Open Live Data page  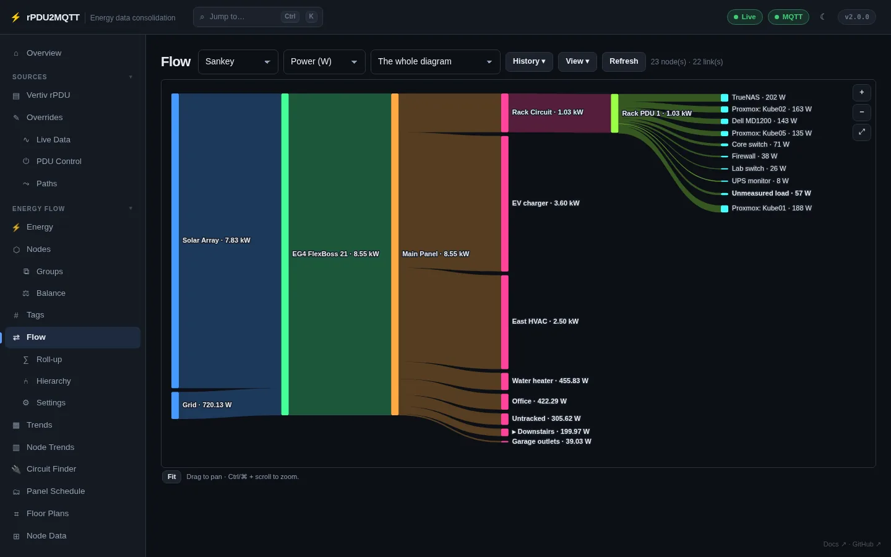pyautogui.click(x=73, y=140)
